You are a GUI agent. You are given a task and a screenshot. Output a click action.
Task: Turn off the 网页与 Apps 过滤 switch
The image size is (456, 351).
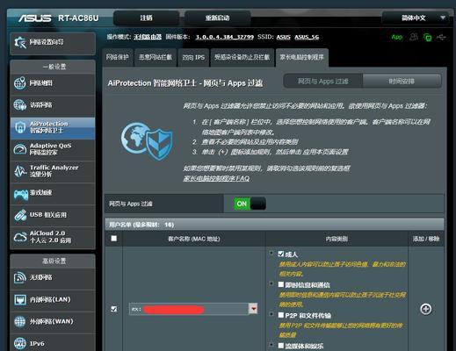pos(250,204)
